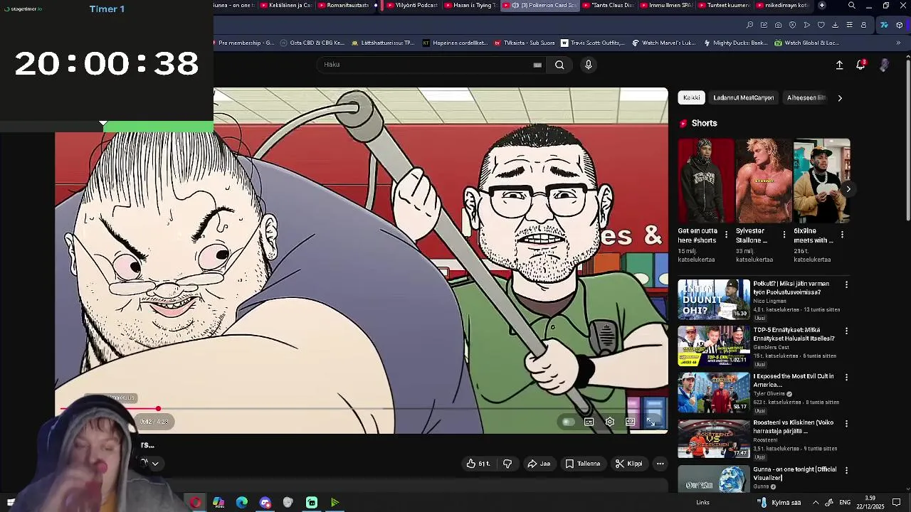Open the YouTube notifications bell
This screenshot has height=512, width=911.
click(x=860, y=65)
